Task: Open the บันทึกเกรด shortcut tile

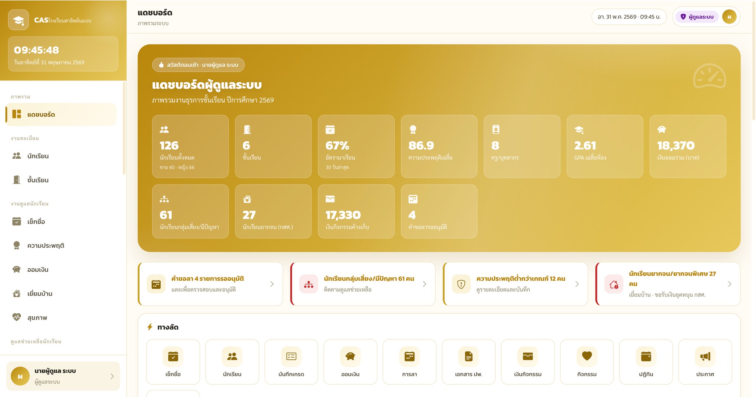Action: tap(291, 362)
